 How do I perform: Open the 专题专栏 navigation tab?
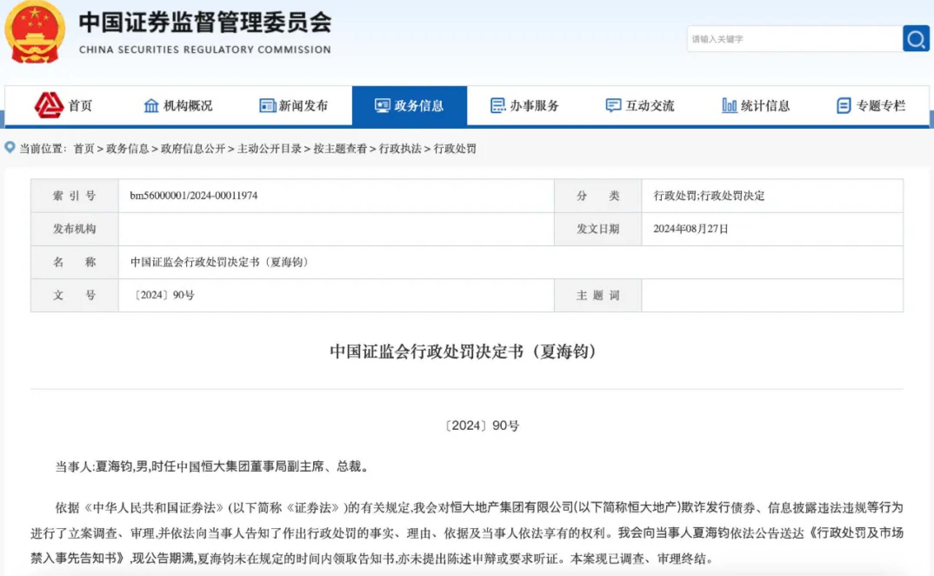[x=871, y=105]
